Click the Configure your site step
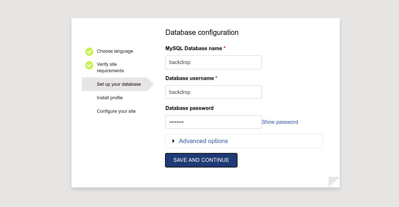Viewport: 399px width, 207px height. pyautogui.click(x=116, y=111)
